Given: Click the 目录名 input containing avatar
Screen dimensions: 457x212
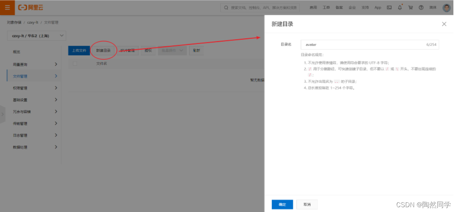Looking at the screenshot, I should pyautogui.click(x=369, y=45).
